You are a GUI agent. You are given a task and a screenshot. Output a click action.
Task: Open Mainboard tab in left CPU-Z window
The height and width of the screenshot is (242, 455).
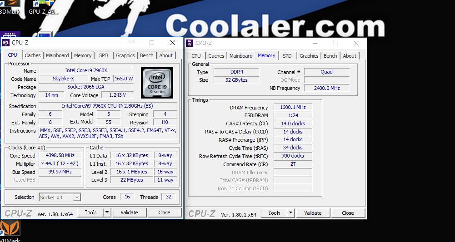[57, 55]
